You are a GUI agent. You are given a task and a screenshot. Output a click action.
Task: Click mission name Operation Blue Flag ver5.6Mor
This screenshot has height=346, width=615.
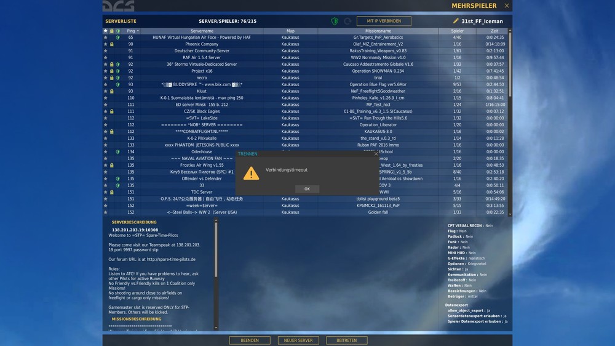pyautogui.click(x=378, y=84)
